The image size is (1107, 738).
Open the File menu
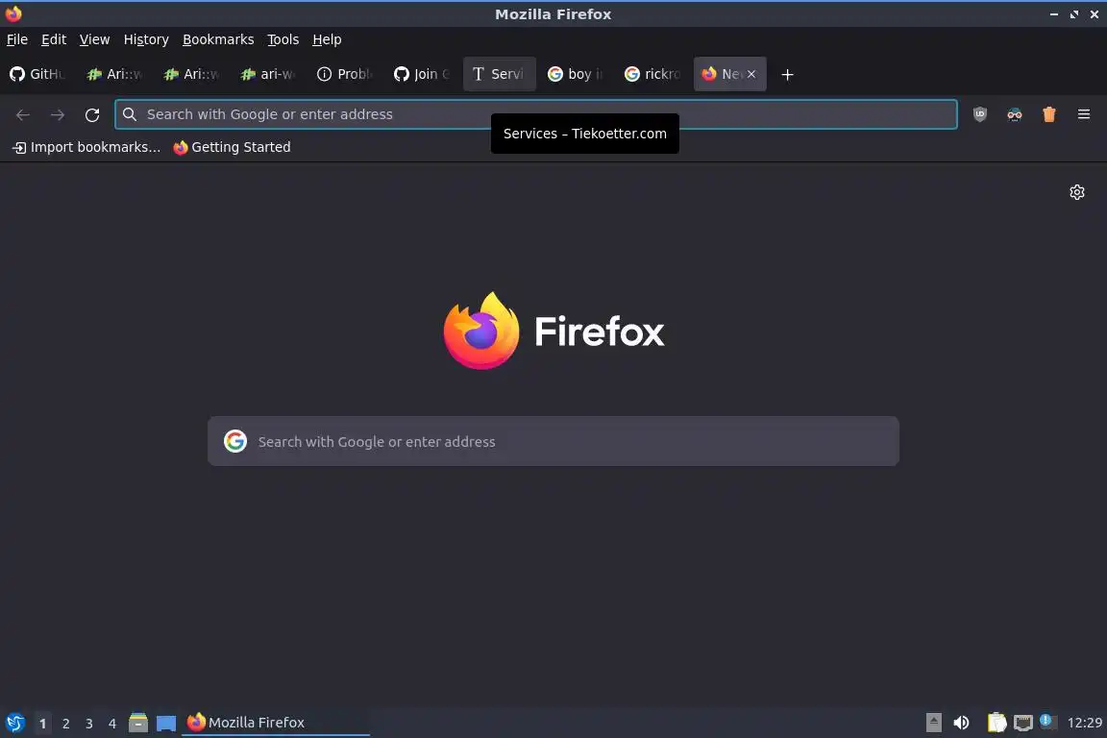click(x=17, y=39)
